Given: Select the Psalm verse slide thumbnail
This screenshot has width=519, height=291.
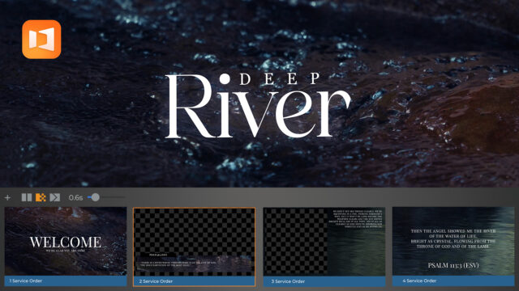Looking at the screenshot, I should [453, 242].
